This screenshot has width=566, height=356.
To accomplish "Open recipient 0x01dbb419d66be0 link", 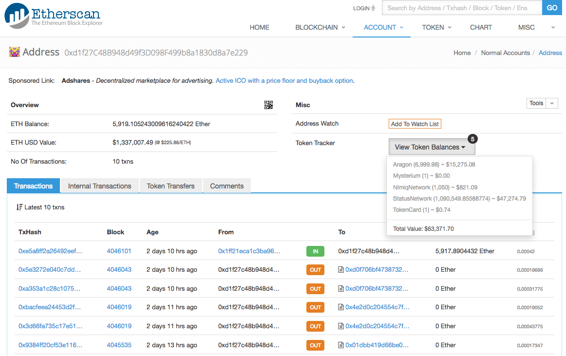I will 377,345.
